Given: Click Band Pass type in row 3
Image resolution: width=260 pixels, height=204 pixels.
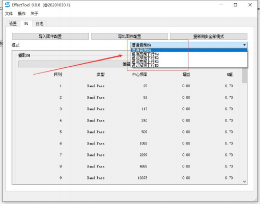Looking at the screenshot, I should [96, 109].
